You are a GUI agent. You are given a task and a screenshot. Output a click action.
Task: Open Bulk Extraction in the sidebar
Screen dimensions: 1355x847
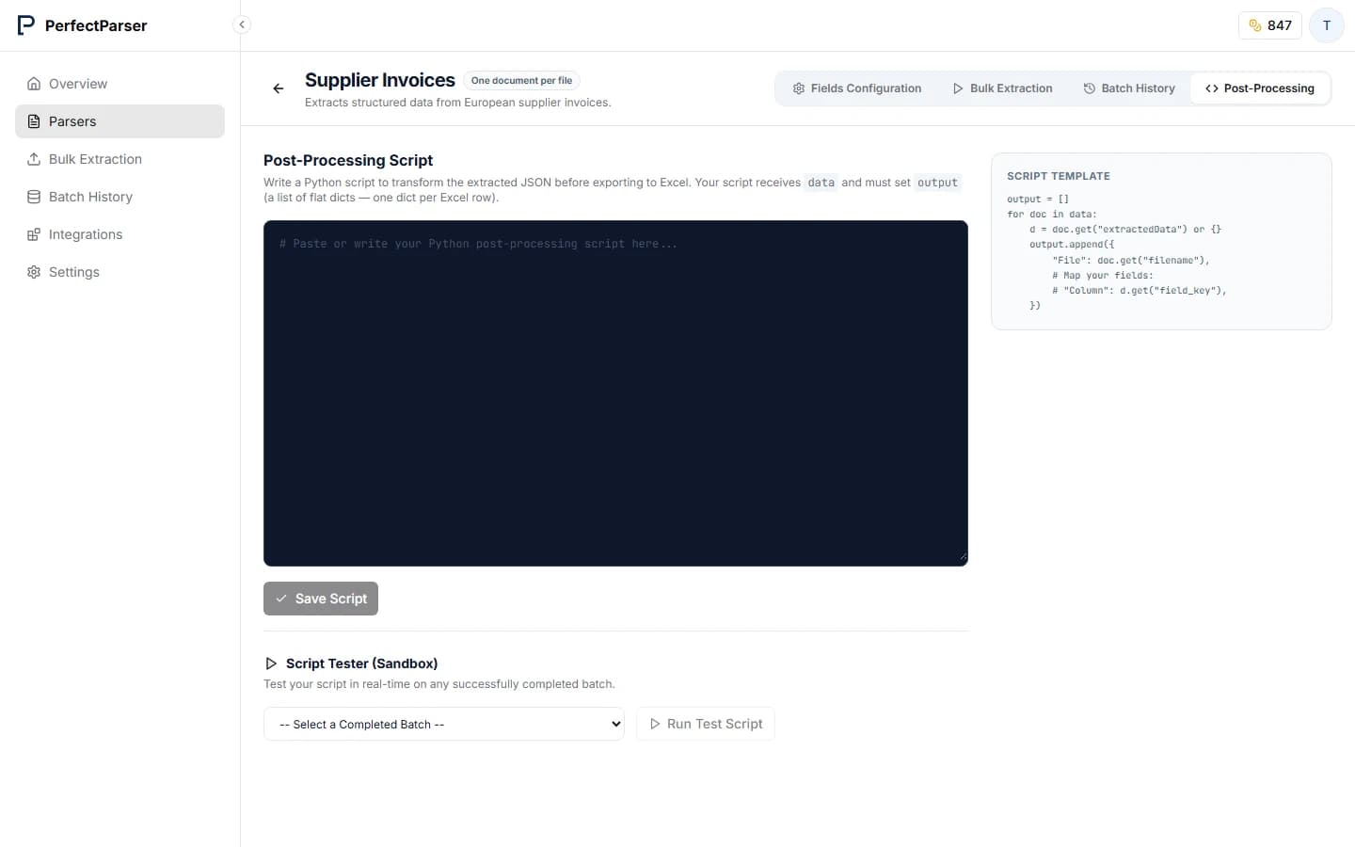pos(120,159)
